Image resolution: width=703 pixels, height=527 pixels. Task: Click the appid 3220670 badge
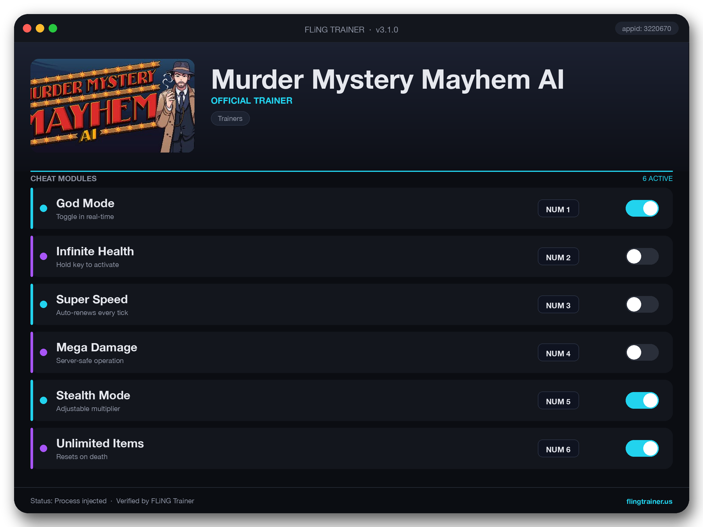646,29
